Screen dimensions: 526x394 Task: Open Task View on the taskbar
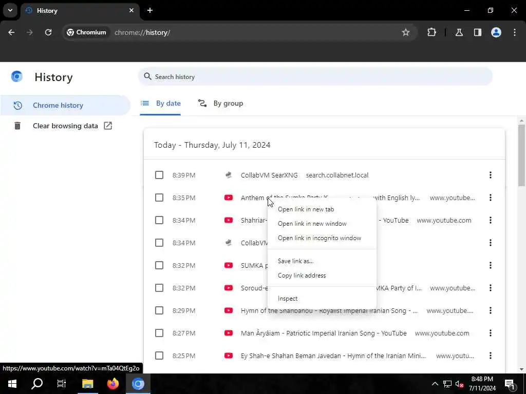pyautogui.click(x=62, y=384)
